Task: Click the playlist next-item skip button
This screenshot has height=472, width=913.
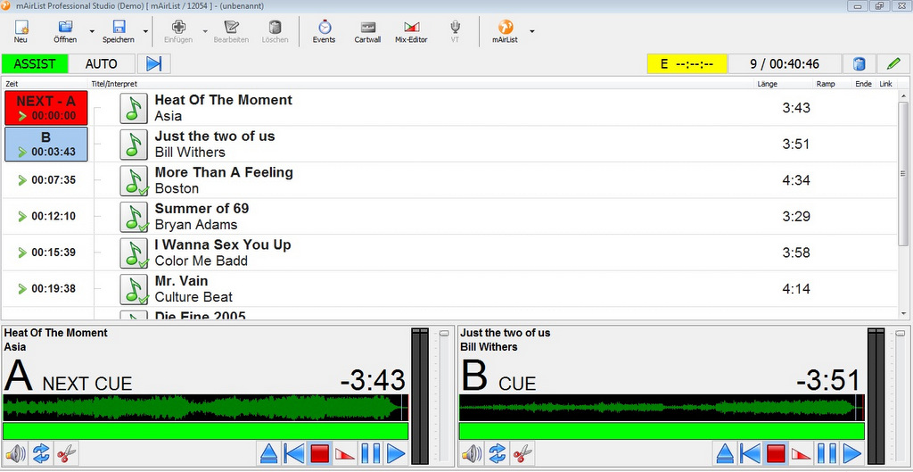Action: click(153, 63)
